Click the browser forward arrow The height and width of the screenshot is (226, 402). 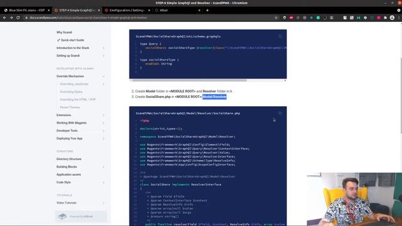pyautogui.click(x=11, y=18)
